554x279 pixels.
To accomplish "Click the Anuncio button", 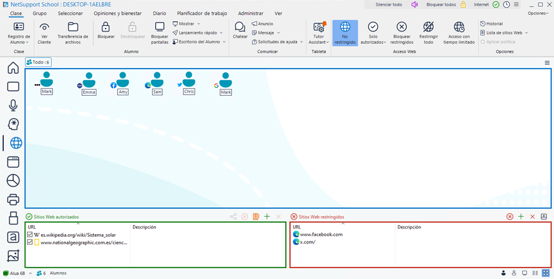I will point(262,24).
